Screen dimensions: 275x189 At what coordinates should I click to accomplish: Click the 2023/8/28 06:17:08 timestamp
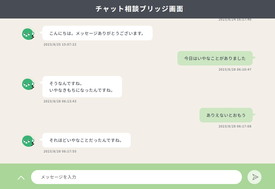[235, 126]
